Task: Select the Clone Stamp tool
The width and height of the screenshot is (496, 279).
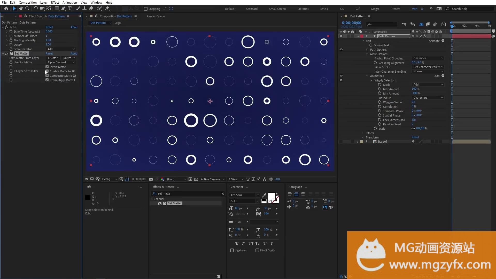Action: 84,9
